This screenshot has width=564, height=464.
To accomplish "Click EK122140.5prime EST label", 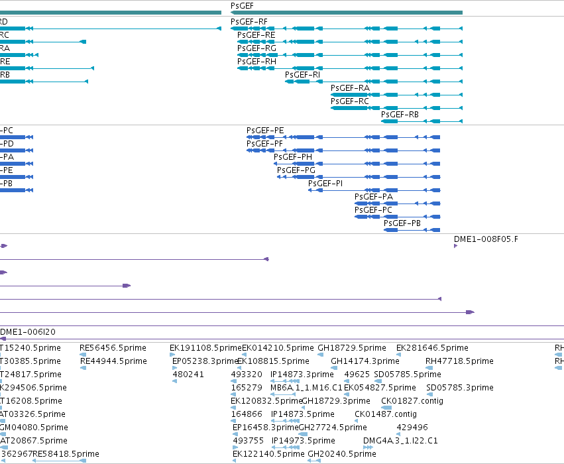I will tap(268, 454).
